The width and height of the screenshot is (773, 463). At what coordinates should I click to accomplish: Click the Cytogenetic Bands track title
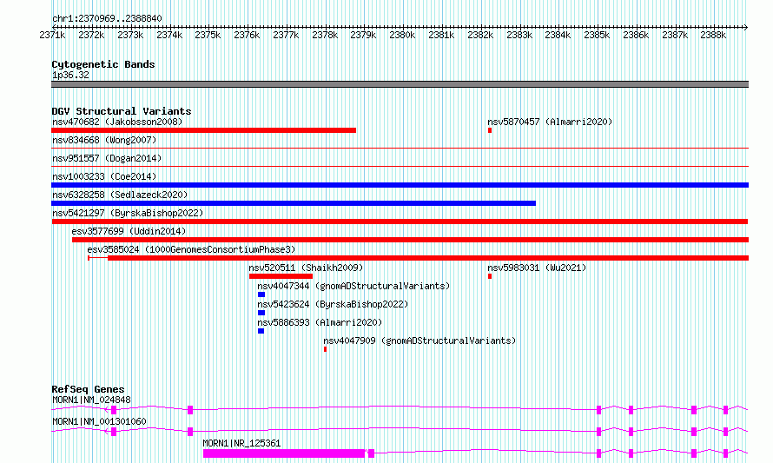(x=103, y=64)
